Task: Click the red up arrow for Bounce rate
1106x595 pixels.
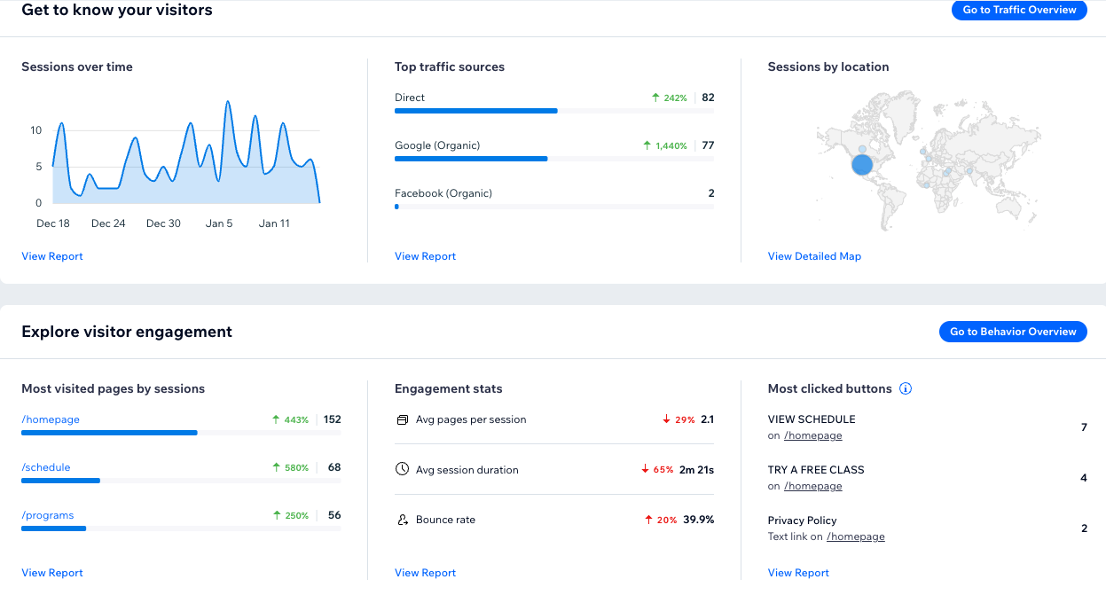Action: (x=648, y=520)
